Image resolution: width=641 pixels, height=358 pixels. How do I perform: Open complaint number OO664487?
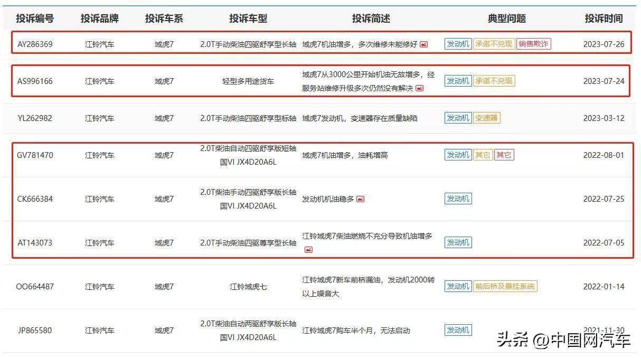tap(35, 287)
